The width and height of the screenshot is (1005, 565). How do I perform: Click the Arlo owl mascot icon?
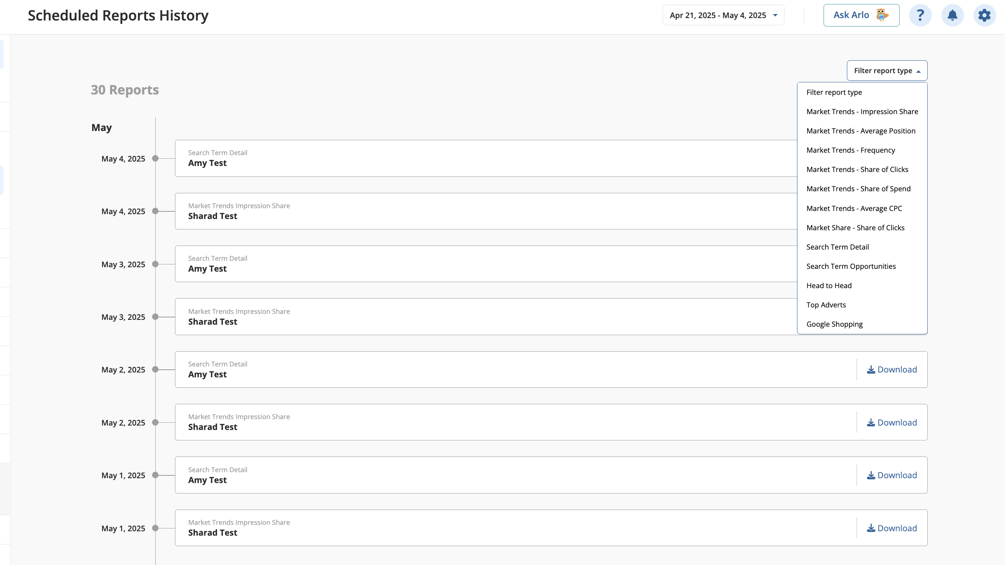point(882,15)
